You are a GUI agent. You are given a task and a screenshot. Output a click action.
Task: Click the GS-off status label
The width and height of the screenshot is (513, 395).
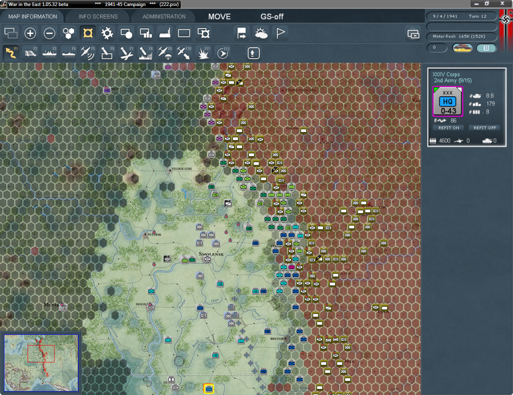pos(272,17)
